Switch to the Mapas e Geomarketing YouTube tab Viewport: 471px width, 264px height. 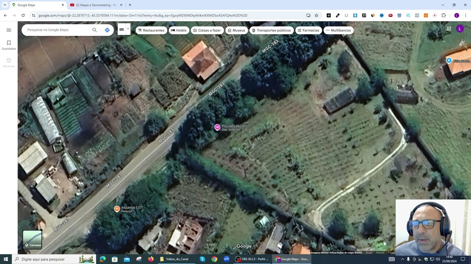tap(96, 5)
